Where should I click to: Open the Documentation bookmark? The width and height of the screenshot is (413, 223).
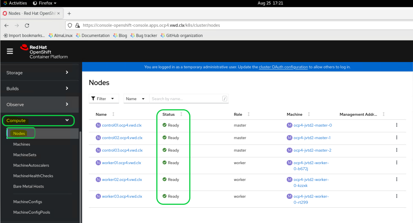[x=93, y=35]
